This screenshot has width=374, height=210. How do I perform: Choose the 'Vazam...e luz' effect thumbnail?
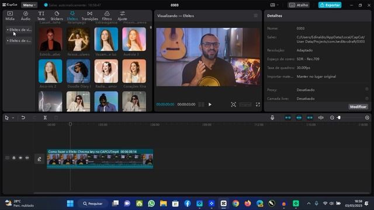point(106,39)
